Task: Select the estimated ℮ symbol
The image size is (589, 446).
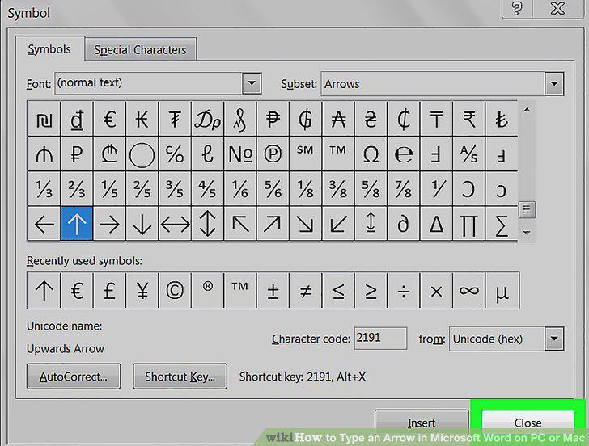Action: click(404, 154)
